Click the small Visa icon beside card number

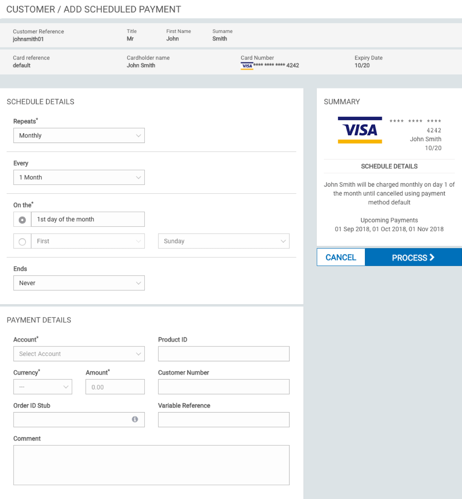click(x=247, y=66)
